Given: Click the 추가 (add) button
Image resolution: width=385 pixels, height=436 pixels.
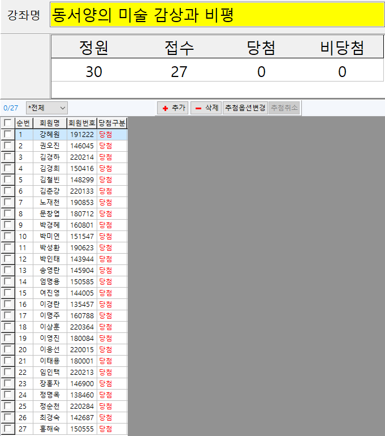Looking at the screenshot, I should (x=172, y=108).
